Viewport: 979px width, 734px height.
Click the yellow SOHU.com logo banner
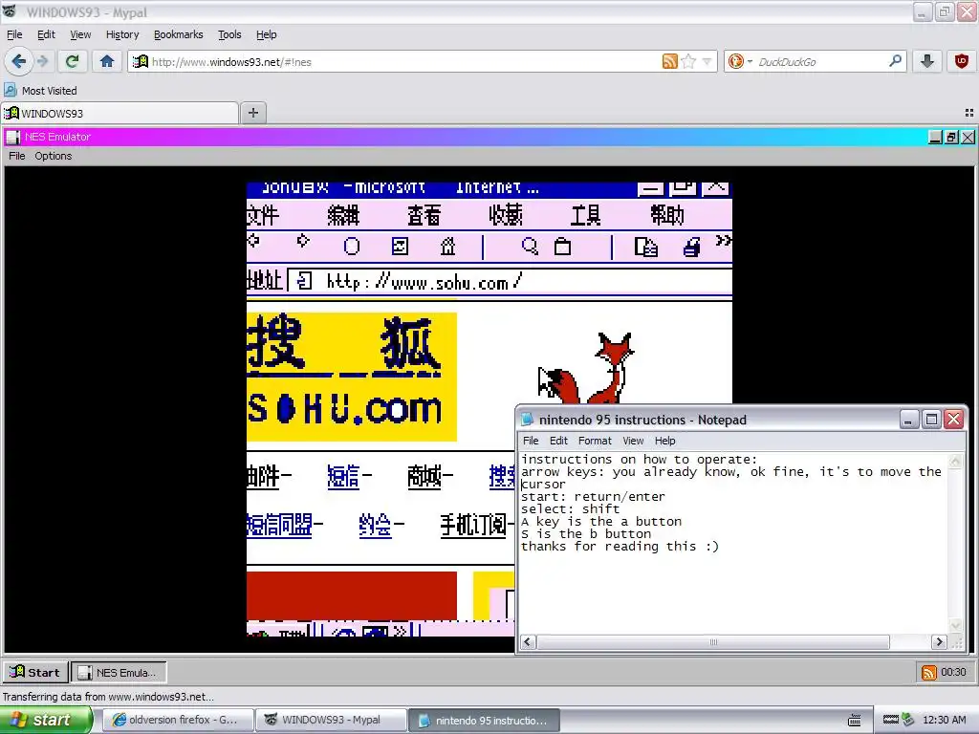click(352, 377)
